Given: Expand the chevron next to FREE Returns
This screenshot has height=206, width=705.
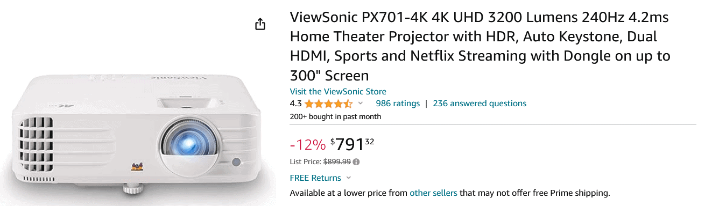Looking at the screenshot, I should tap(349, 178).
